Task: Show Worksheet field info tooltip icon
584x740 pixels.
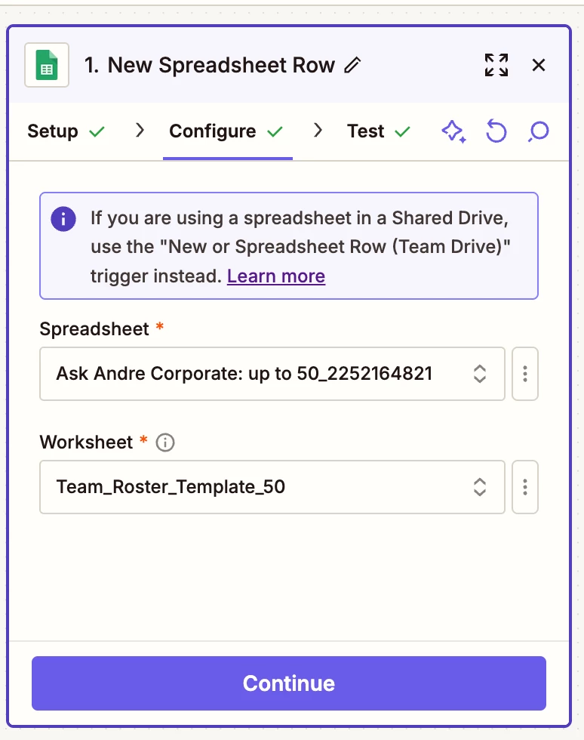Action: pyautogui.click(x=165, y=442)
